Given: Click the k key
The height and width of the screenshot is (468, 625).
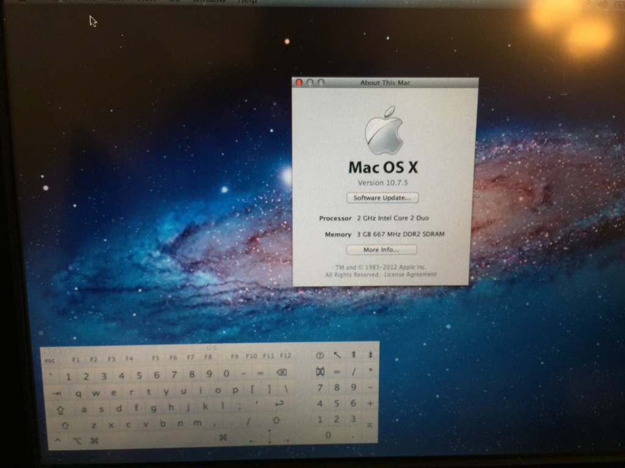Looking at the screenshot, I should tap(205, 406).
